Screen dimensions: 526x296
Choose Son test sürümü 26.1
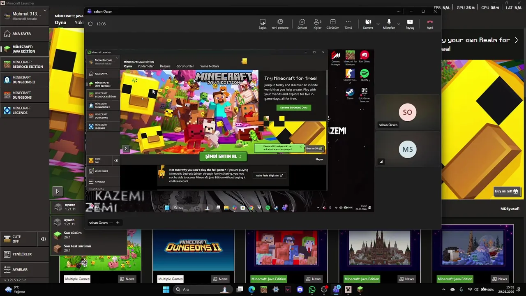click(x=88, y=248)
